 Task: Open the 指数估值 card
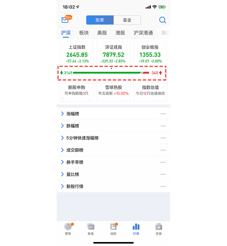(150, 90)
